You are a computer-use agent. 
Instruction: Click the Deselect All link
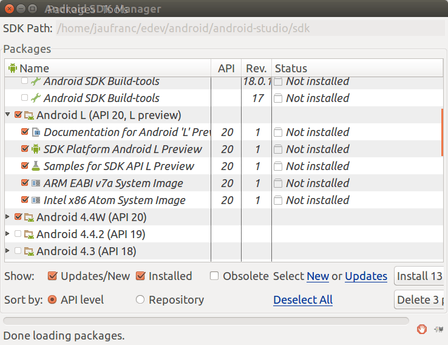point(303,300)
